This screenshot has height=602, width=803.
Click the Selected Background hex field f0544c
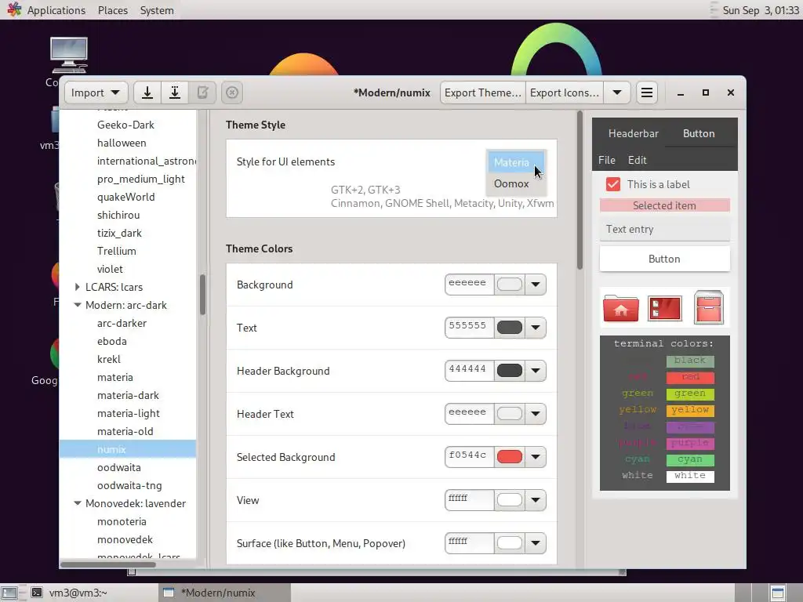(470, 457)
